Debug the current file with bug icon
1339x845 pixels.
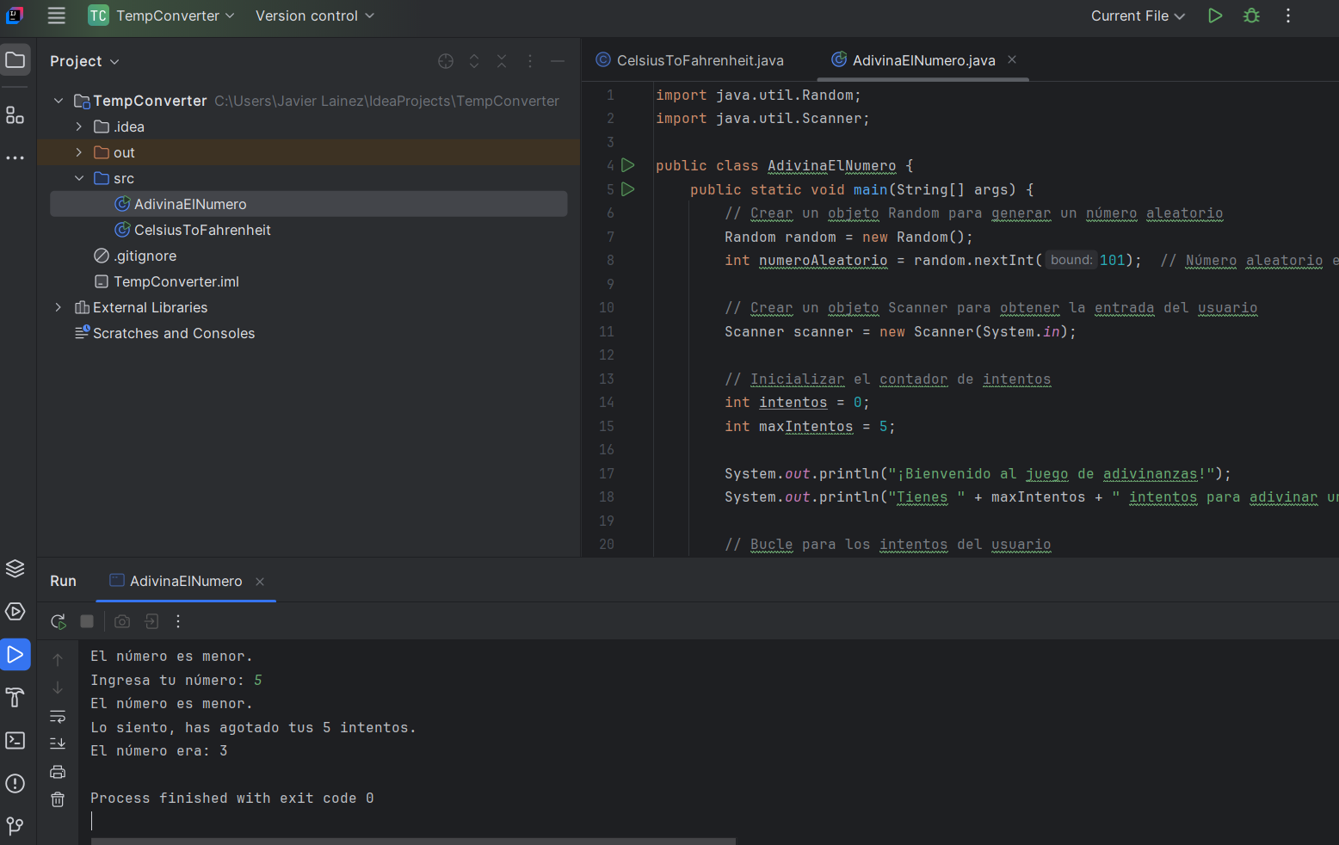(x=1252, y=15)
